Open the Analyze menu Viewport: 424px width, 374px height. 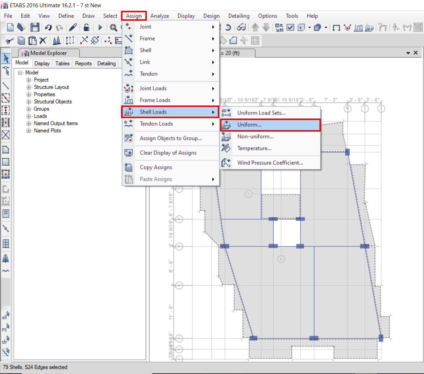(x=160, y=16)
